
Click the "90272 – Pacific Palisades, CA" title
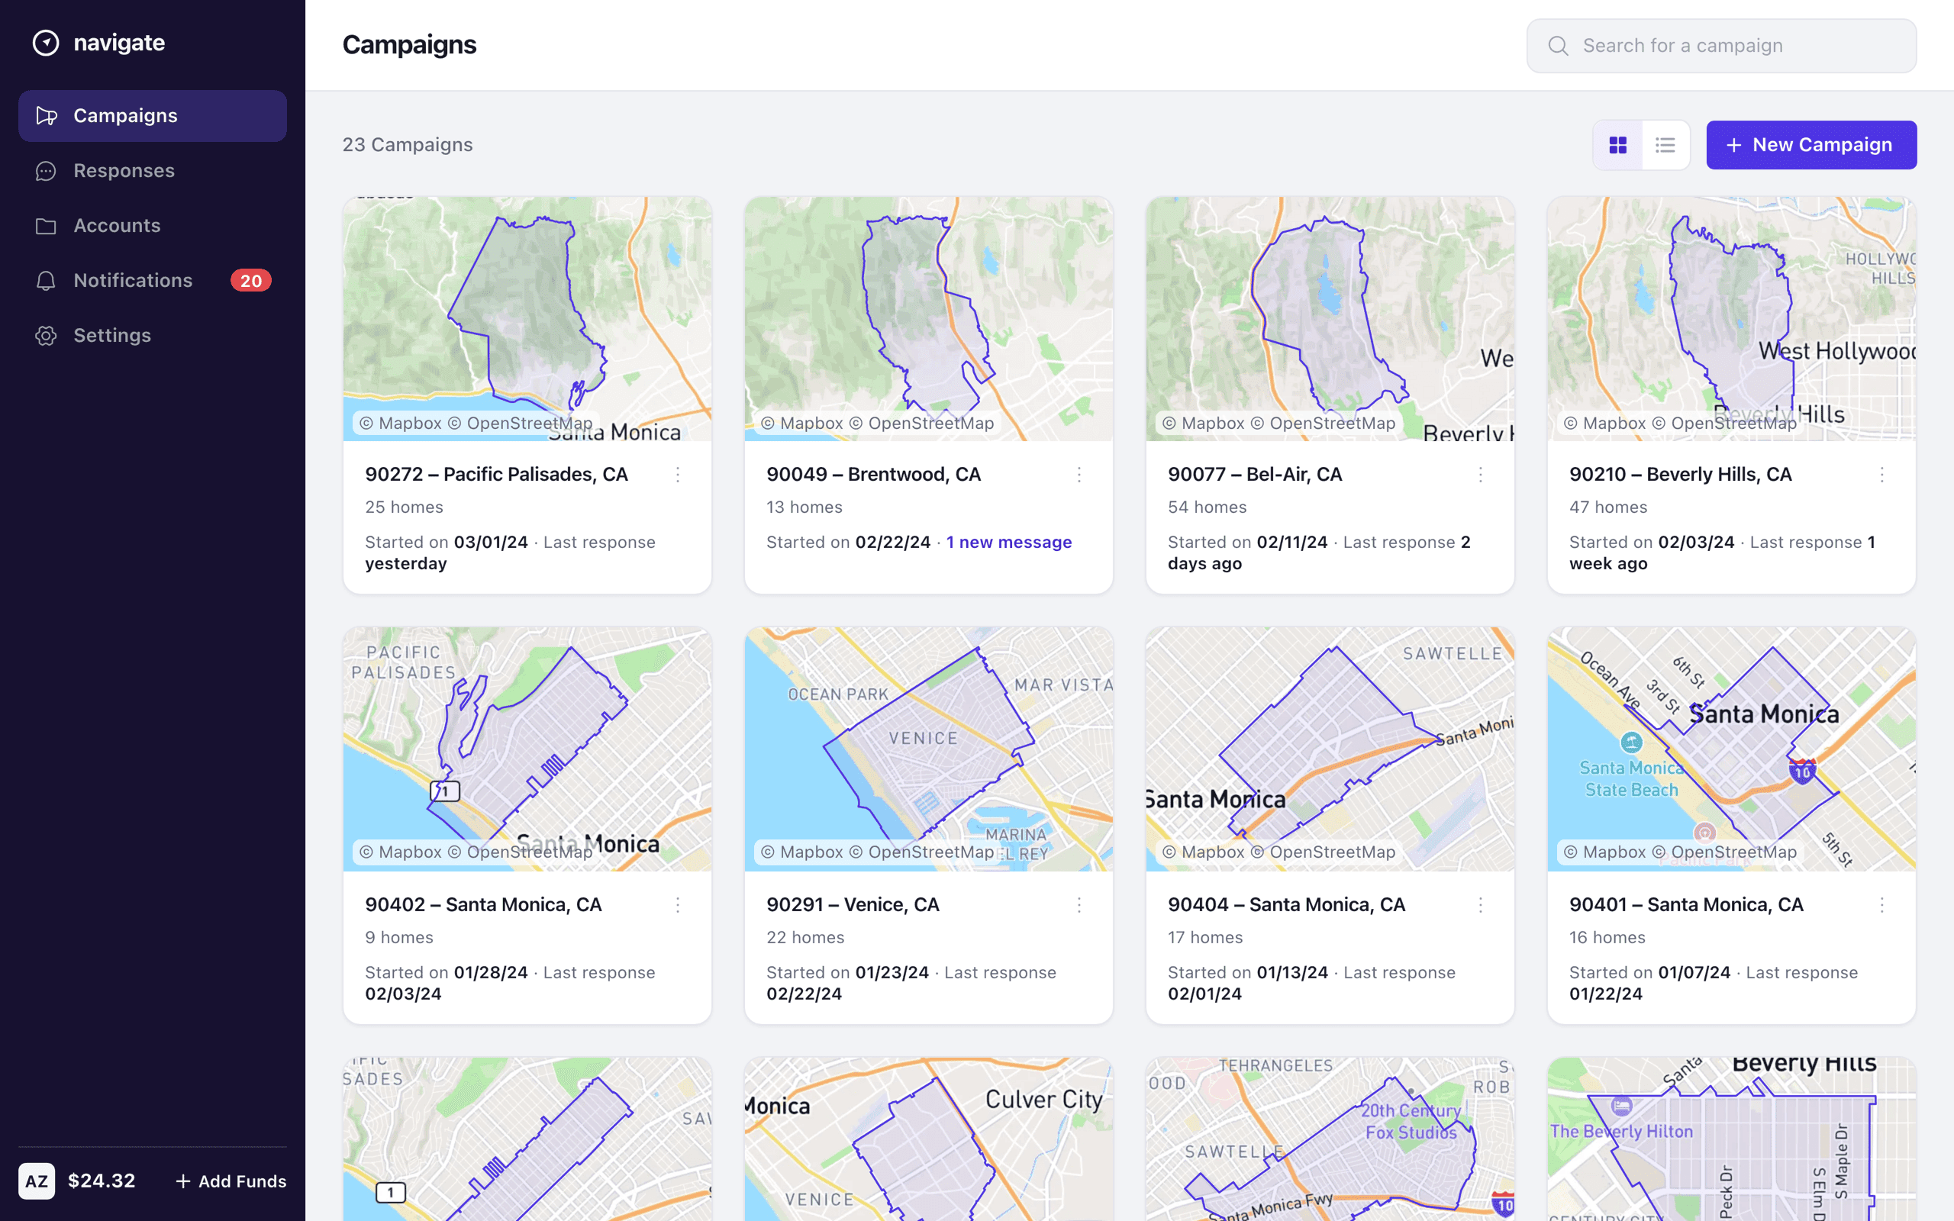point(497,475)
